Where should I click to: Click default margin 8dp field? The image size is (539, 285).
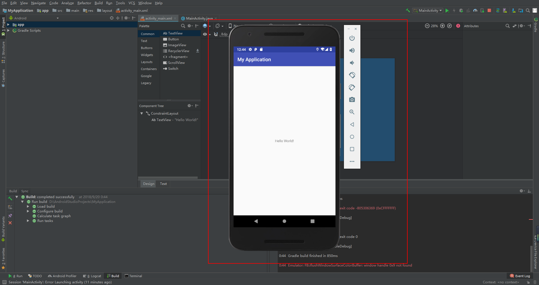pos(224,34)
